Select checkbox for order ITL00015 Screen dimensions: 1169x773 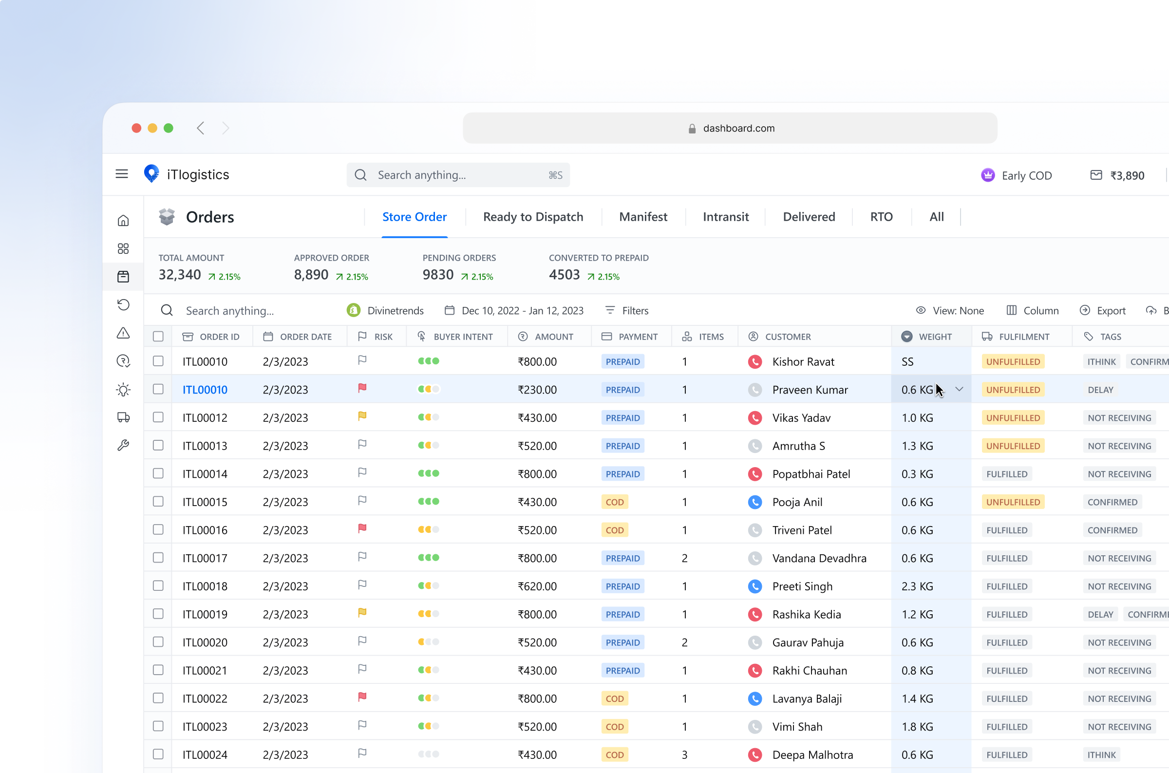(158, 502)
